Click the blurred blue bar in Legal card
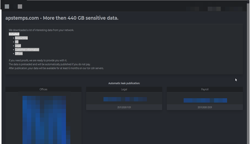Screen dimensions: 250x144 pos(125,99)
